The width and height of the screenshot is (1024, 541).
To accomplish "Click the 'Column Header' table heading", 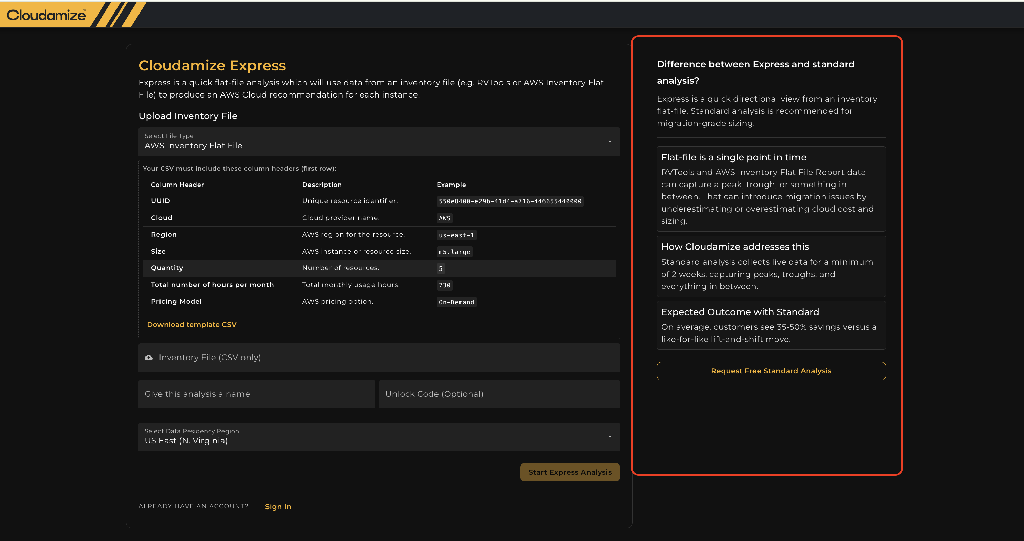I will (x=177, y=185).
